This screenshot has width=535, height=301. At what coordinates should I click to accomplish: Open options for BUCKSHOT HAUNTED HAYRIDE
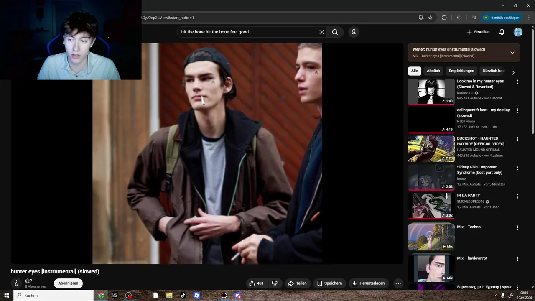pyautogui.click(x=517, y=139)
